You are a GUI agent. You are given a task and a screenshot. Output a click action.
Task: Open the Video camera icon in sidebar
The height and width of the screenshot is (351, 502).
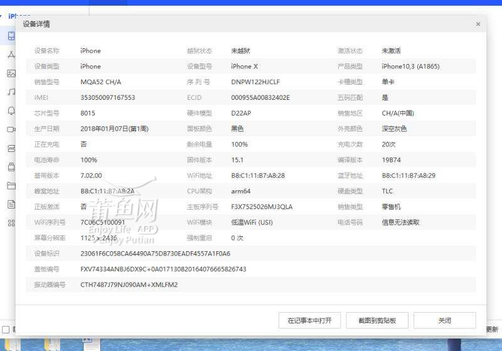(x=11, y=129)
